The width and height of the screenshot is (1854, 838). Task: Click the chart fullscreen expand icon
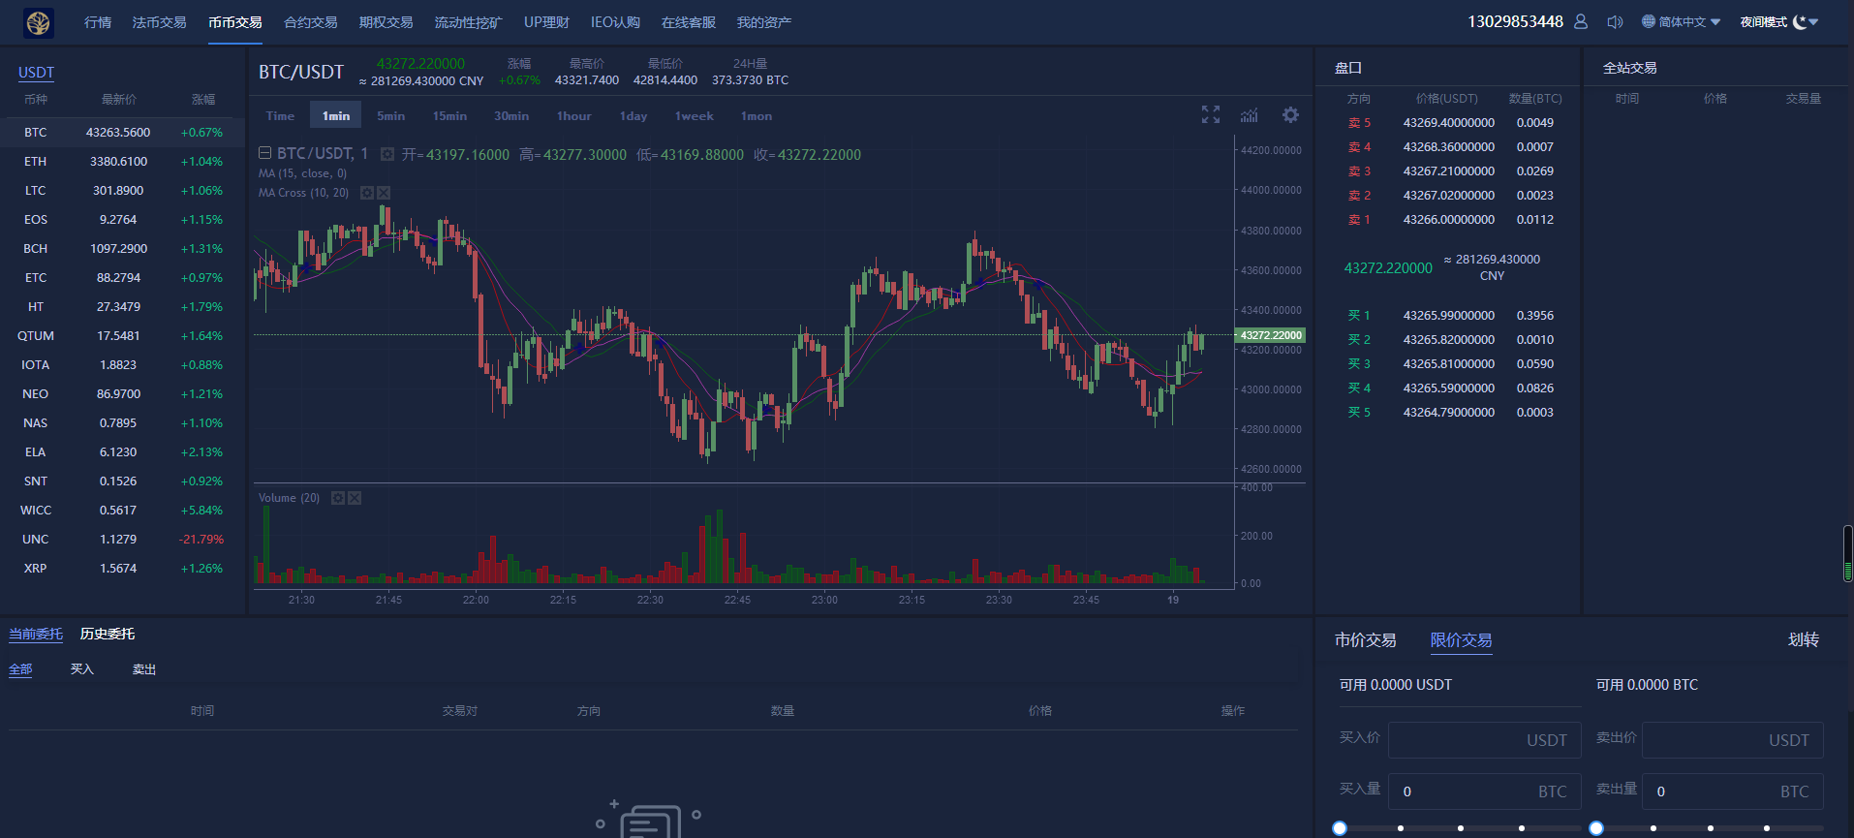(1210, 114)
